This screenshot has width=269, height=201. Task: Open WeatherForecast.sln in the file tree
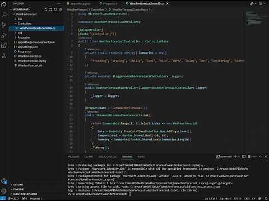pyautogui.click(x=36, y=65)
